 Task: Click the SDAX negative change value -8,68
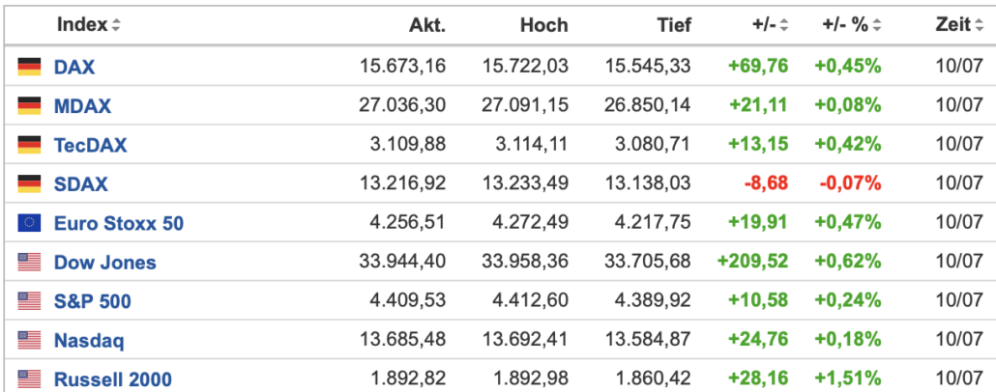[x=769, y=184]
